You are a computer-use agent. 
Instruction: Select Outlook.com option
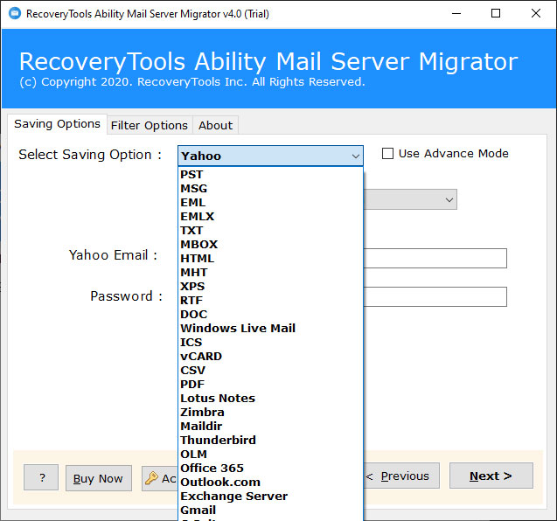[x=270, y=482]
